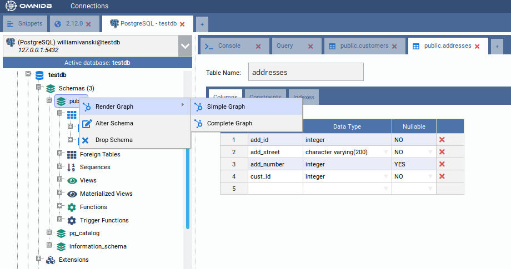Close the Query tab
This screenshot has height=269, width=511.
point(310,47)
